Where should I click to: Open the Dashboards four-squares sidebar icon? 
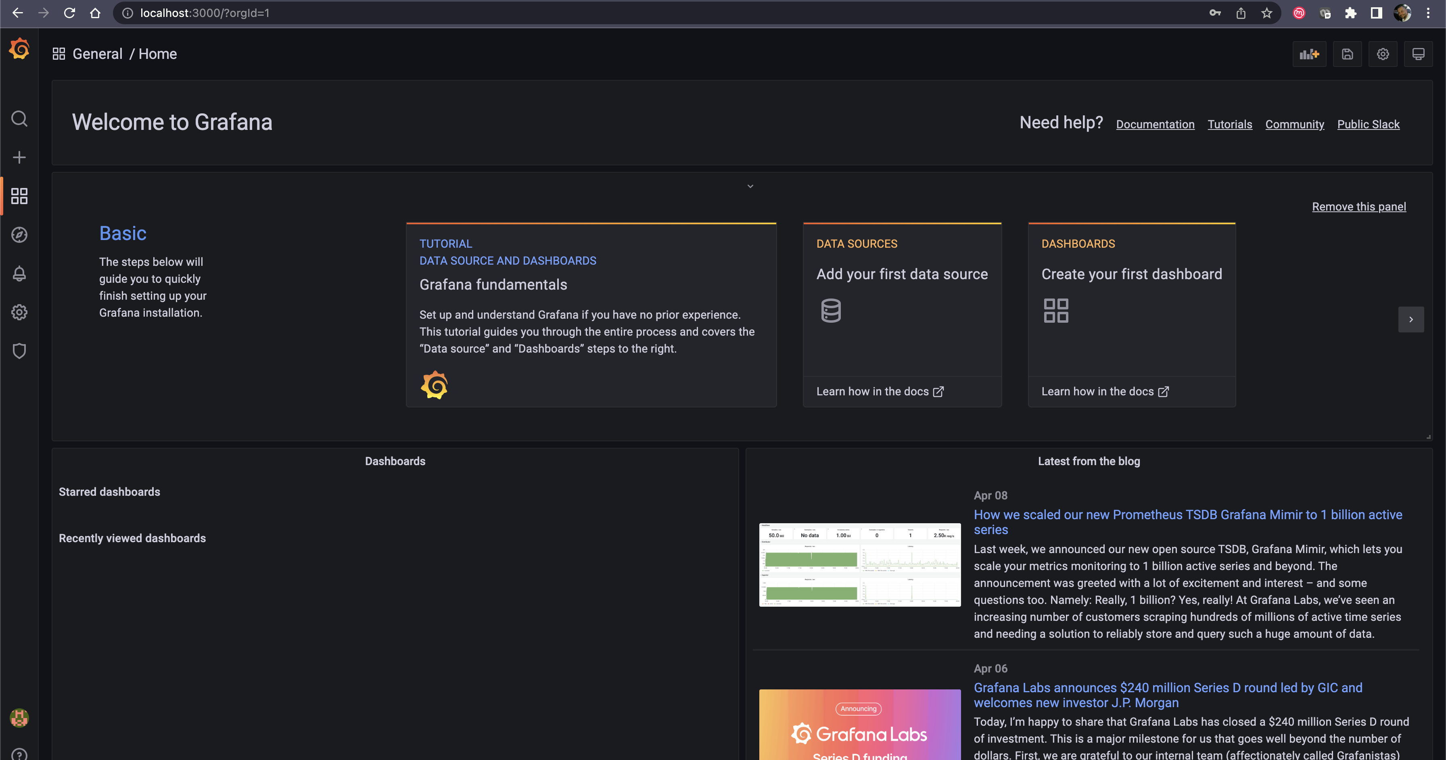pyautogui.click(x=19, y=196)
